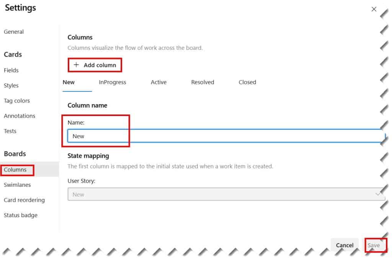Select the Closed column tab
This screenshot has height=260, width=392.
click(247, 82)
